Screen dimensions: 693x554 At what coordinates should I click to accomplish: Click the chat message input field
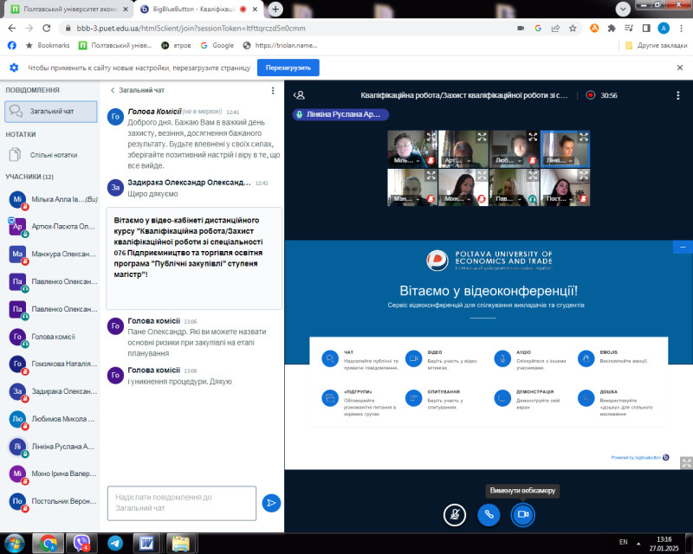click(182, 503)
